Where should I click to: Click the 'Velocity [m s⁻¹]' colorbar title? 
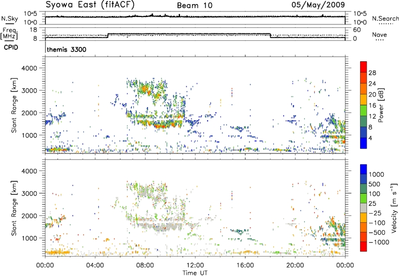[394, 208]
